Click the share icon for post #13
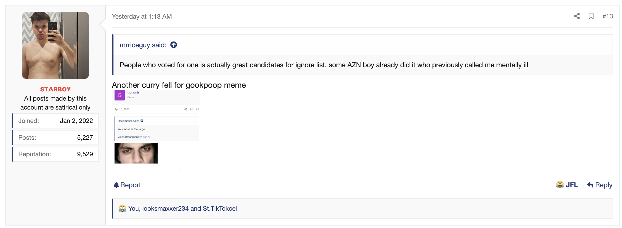 (577, 16)
